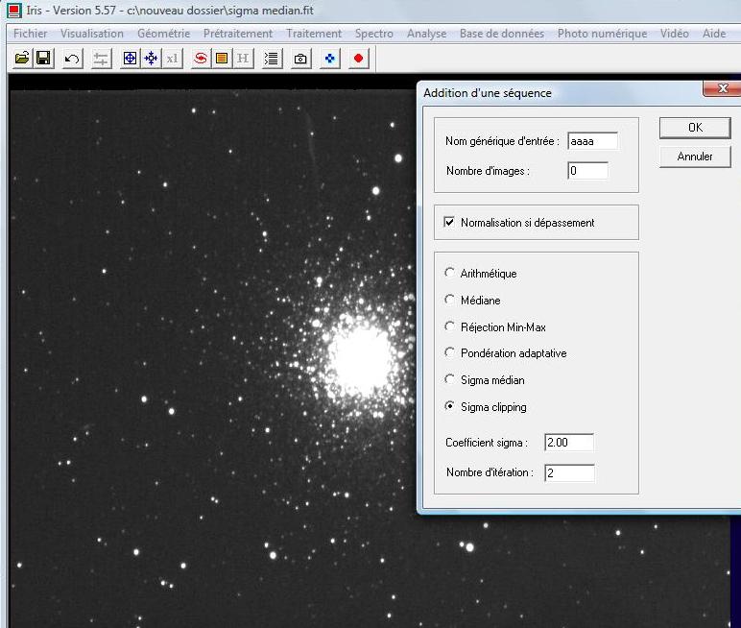Click the orange striped square icon
Image resolution: width=741 pixels, height=628 pixels.
tap(222, 59)
